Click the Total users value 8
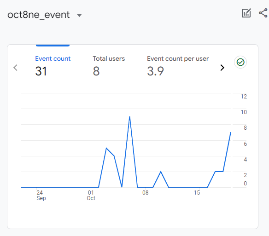This screenshot has width=269, height=236. [x=96, y=71]
